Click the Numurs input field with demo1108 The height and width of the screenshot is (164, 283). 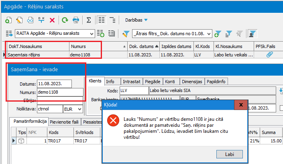pyautogui.click(x=60, y=92)
